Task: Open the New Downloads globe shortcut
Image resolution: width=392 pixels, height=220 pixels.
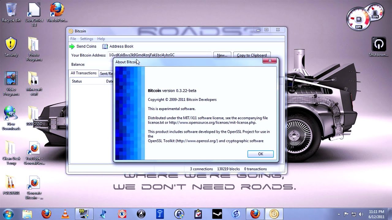Action: tap(11, 118)
